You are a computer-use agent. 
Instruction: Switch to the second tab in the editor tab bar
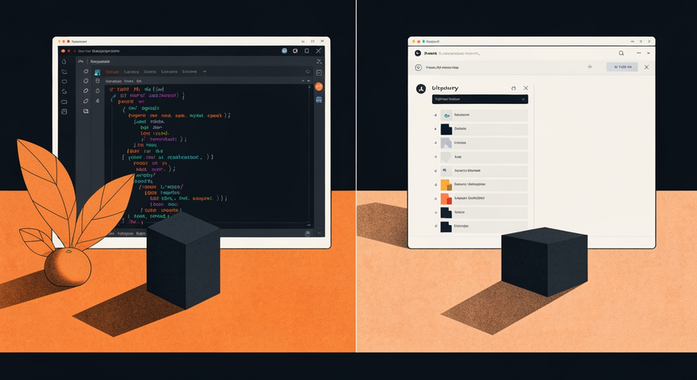click(x=131, y=72)
